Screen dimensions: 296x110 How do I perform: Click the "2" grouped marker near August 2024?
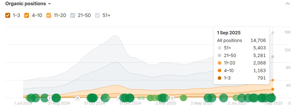click(50, 98)
